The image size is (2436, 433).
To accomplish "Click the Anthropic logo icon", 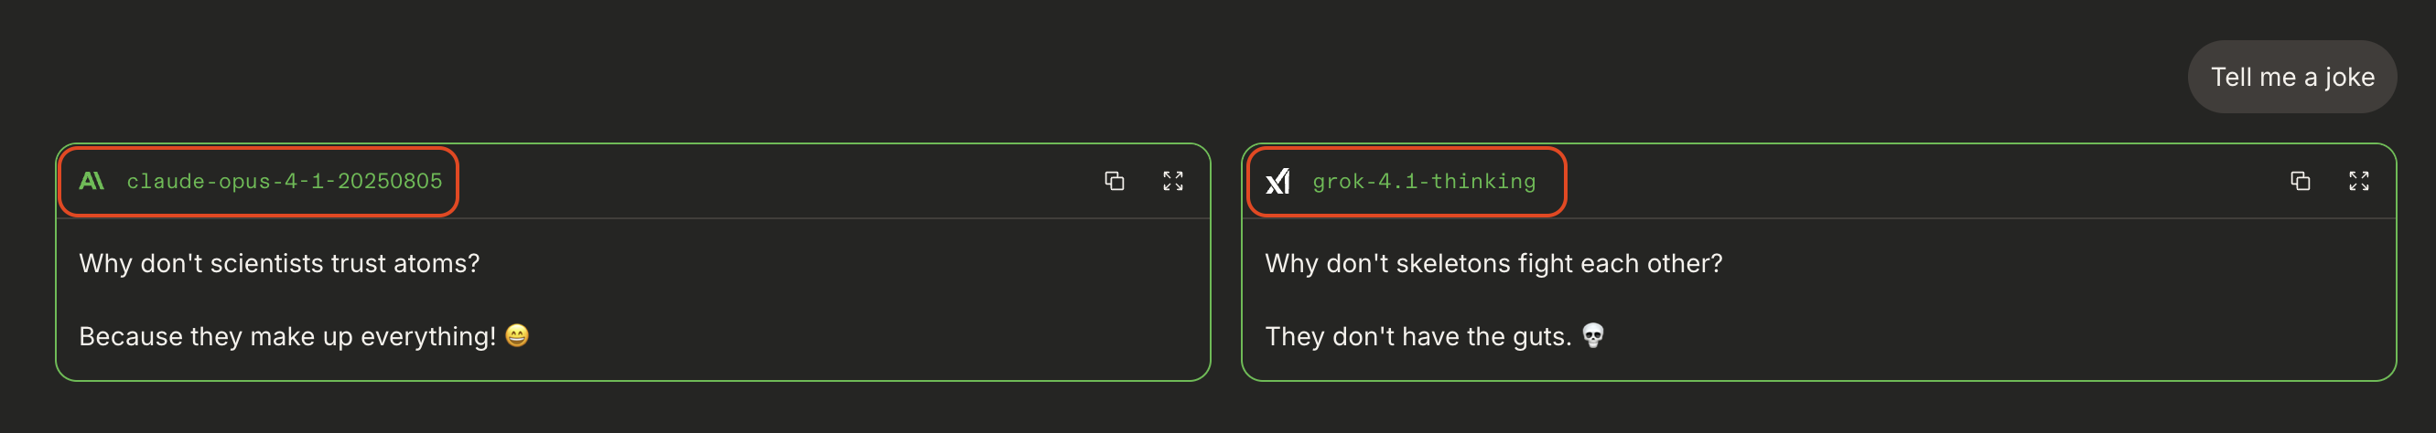I will pyautogui.click(x=91, y=180).
